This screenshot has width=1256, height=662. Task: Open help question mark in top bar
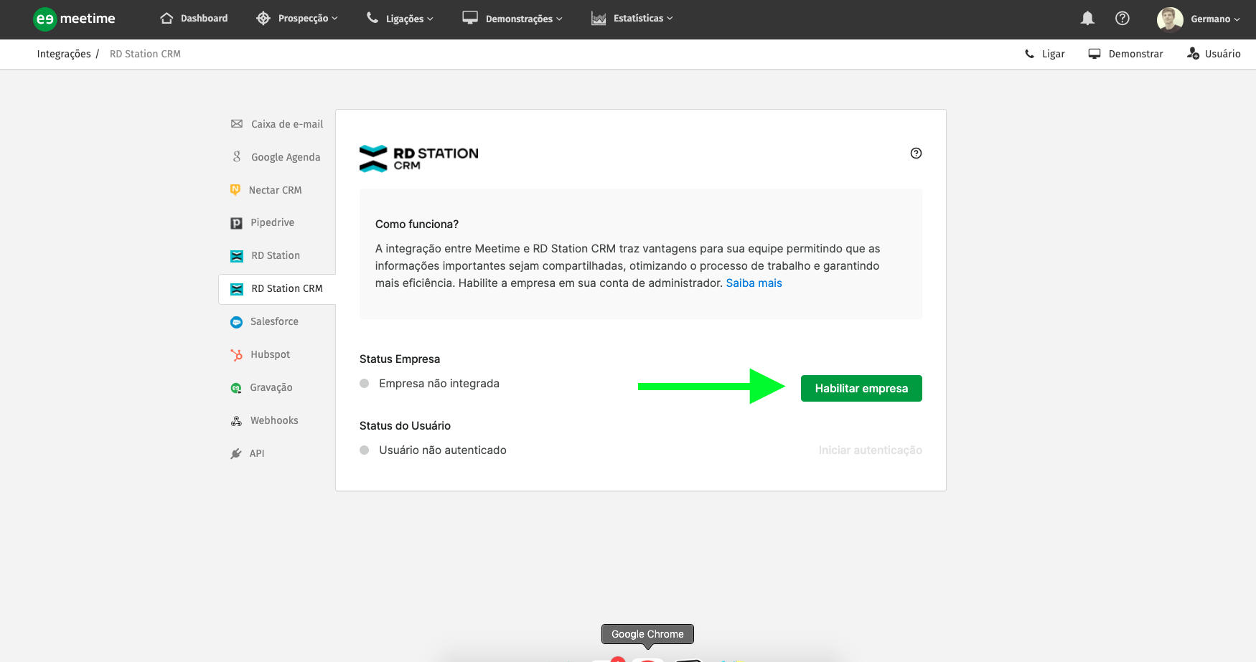[1123, 19]
